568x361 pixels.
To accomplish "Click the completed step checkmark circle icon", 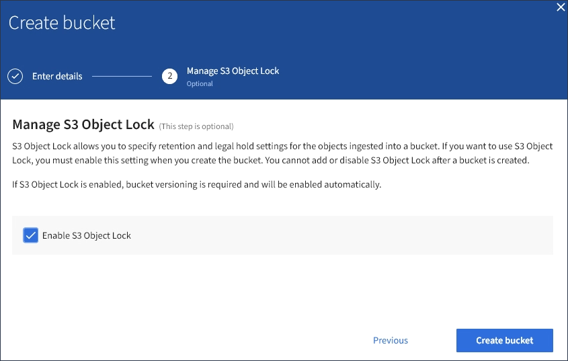I will [15, 76].
